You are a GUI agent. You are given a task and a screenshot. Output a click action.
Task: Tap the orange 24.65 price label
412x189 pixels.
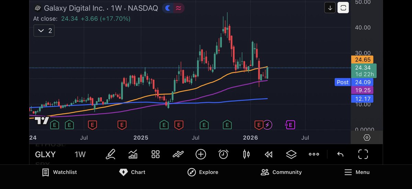(x=363, y=60)
